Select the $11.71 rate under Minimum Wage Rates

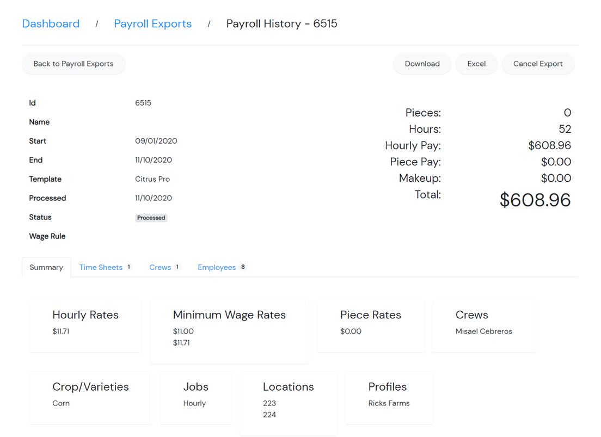point(181,343)
